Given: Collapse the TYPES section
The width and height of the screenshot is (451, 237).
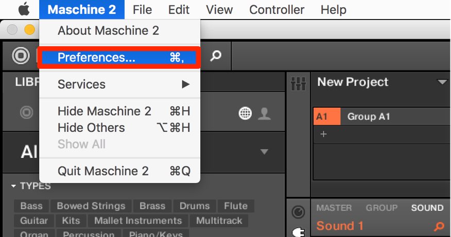Looking at the screenshot, I should (13, 186).
